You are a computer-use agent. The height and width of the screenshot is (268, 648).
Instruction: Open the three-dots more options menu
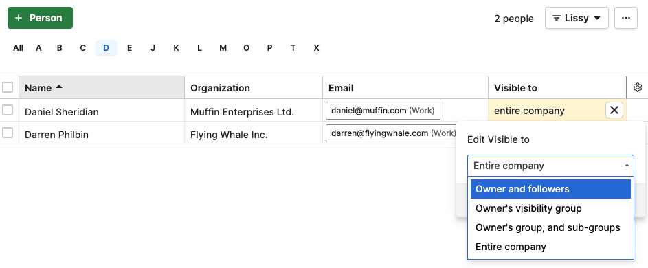click(x=626, y=18)
